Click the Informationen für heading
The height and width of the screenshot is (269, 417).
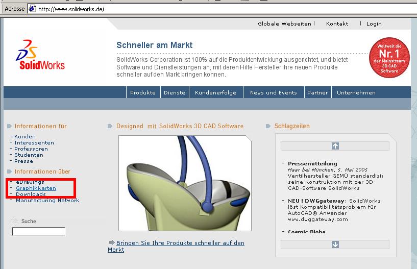41,126
